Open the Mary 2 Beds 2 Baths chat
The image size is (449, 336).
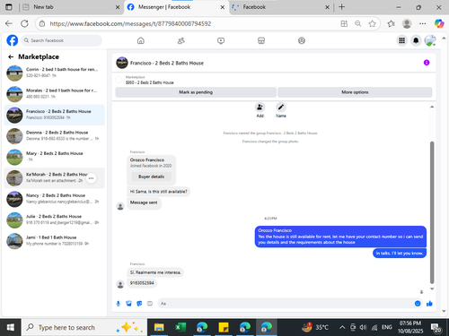coord(54,157)
